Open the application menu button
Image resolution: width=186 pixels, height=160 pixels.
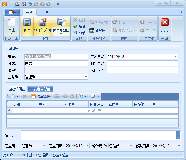(x=12, y=12)
